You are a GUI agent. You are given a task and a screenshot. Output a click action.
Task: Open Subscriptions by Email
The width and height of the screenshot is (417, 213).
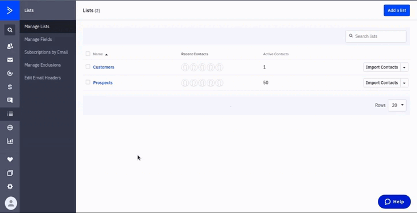(x=46, y=52)
